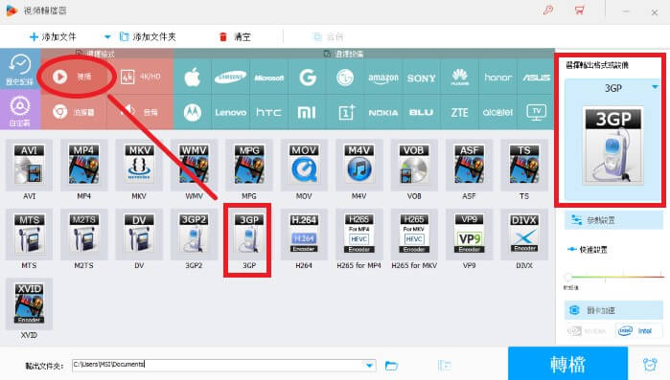Pick the M4V format
The height and width of the screenshot is (380, 670).
pos(358,165)
